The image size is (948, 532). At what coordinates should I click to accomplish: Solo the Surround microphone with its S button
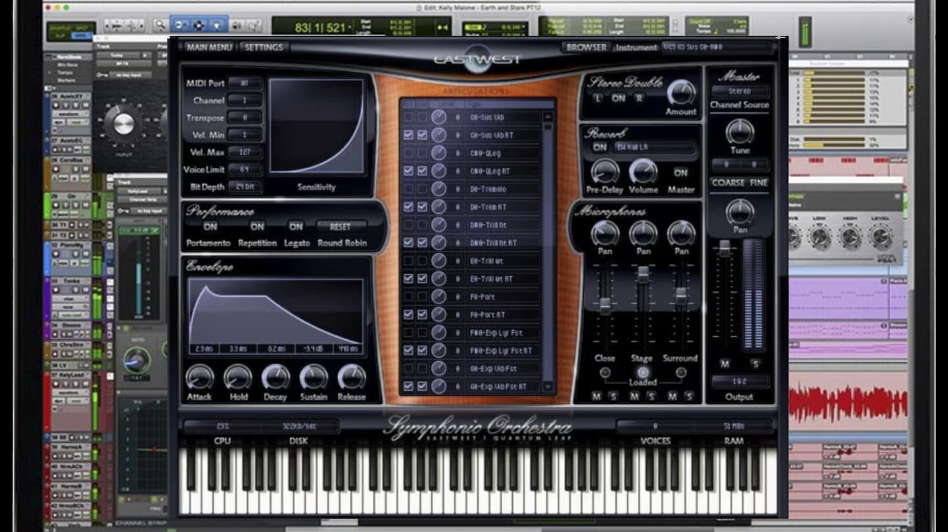coord(689,396)
